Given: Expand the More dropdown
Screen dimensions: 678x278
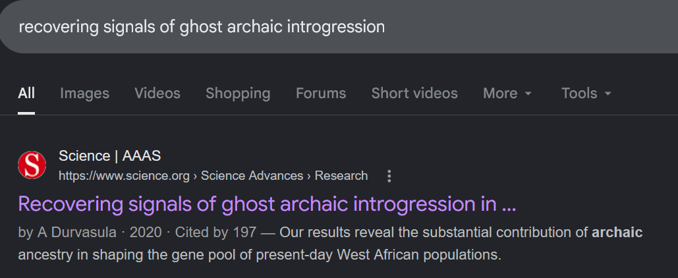Looking at the screenshot, I should point(507,93).
